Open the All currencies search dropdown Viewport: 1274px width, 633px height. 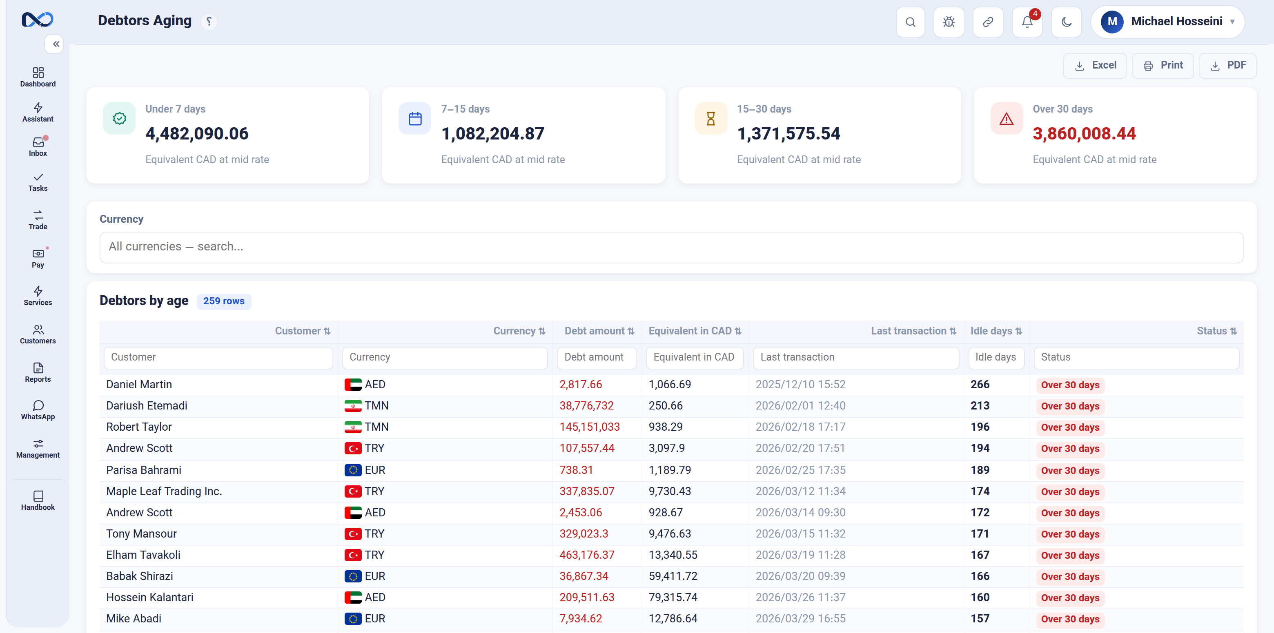coord(671,247)
